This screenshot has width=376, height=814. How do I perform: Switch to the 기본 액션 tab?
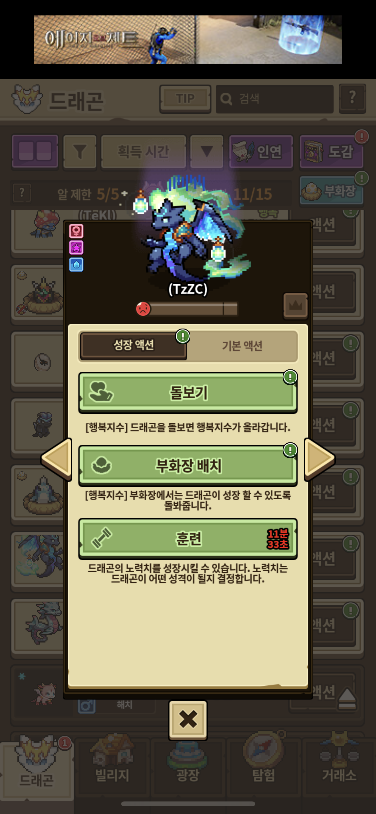(242, 346)
